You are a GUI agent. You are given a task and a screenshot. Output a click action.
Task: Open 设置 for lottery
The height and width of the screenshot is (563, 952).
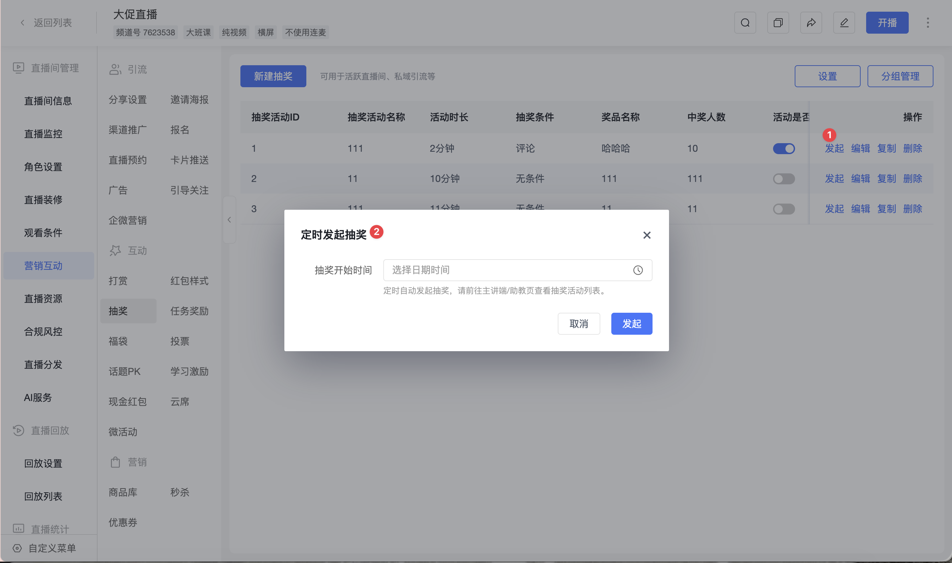[x=828, y=76]
